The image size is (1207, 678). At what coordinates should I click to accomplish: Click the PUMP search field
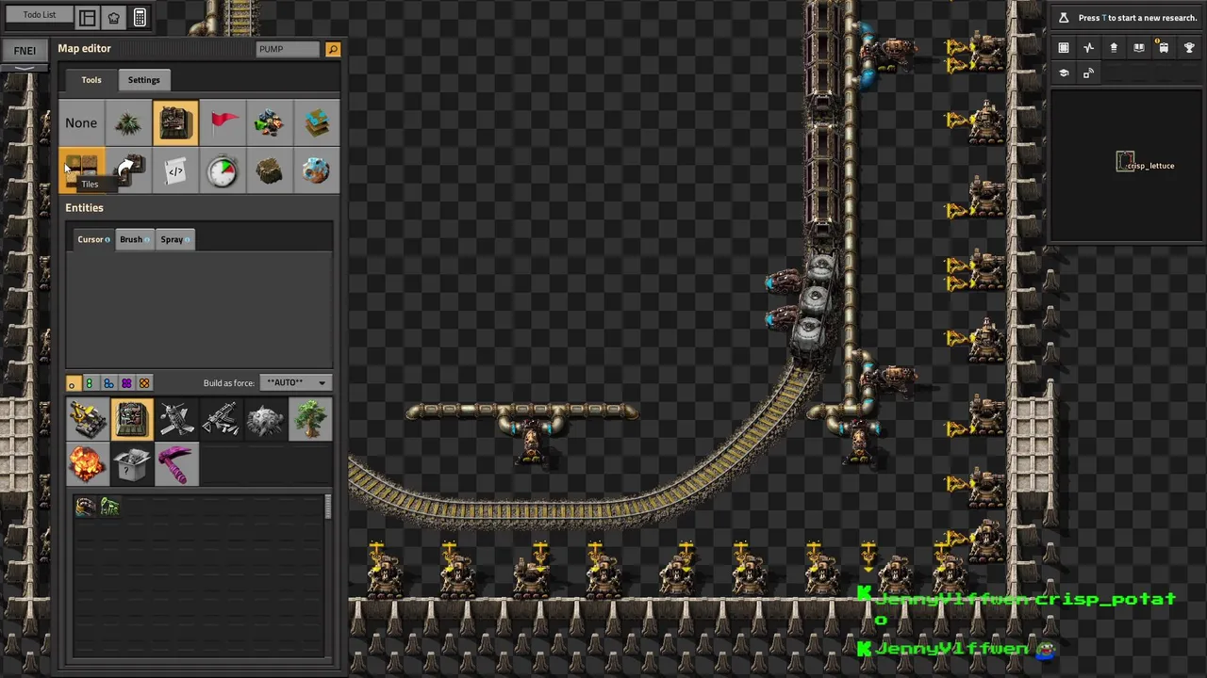[288, 49]
